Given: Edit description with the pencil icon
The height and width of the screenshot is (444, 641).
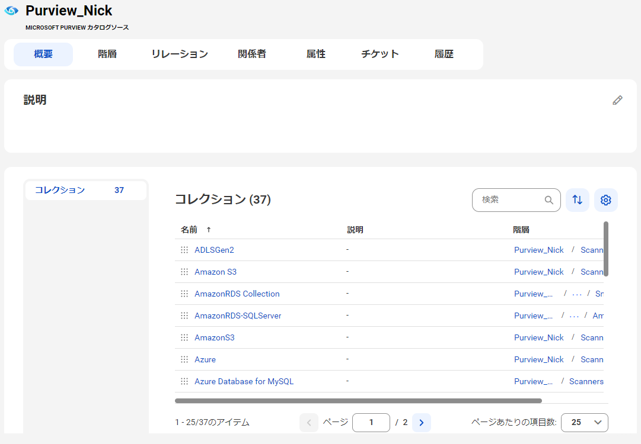Looking at the screenshot, I should click(617, 100).
